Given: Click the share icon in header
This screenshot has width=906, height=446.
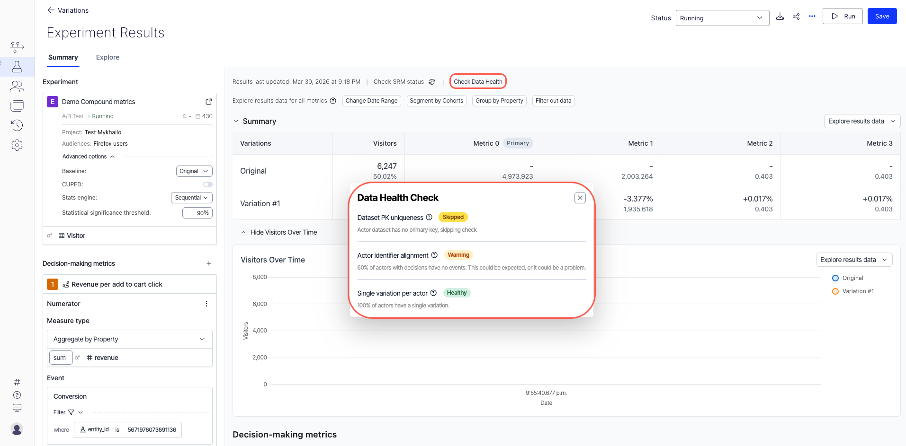Looking at the screenshot, I should click(796, 17).
